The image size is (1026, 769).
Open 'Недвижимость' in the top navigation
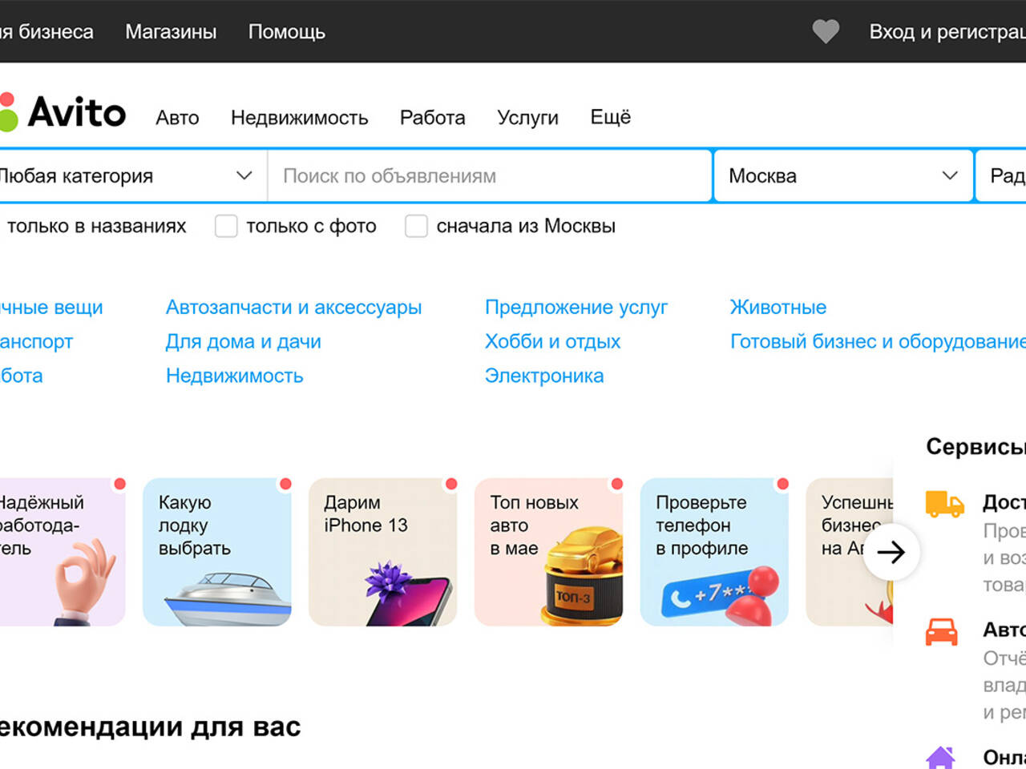[x=300, y=118]
